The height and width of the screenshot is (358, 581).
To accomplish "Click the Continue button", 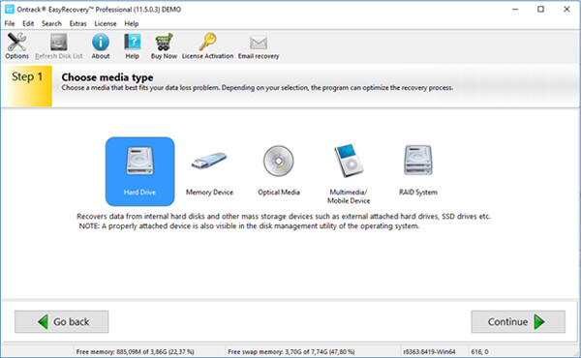I will tap(518, 322).
